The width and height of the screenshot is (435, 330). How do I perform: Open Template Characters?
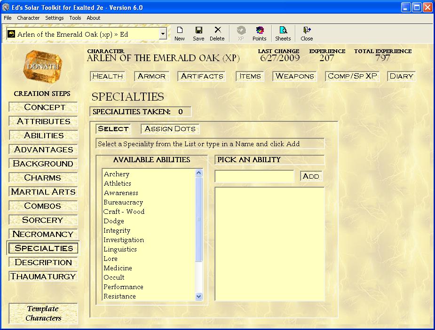click(x=43, y=314)
